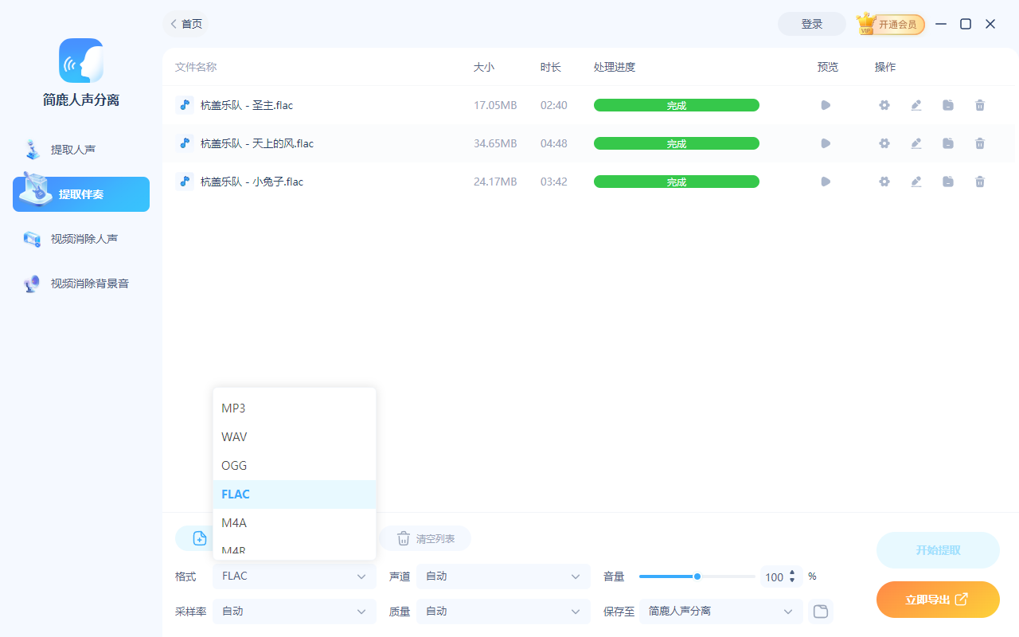Open settings gear for 小兔子.flac row
This screenshot has height=637, width=1019.
click(884, 182)
